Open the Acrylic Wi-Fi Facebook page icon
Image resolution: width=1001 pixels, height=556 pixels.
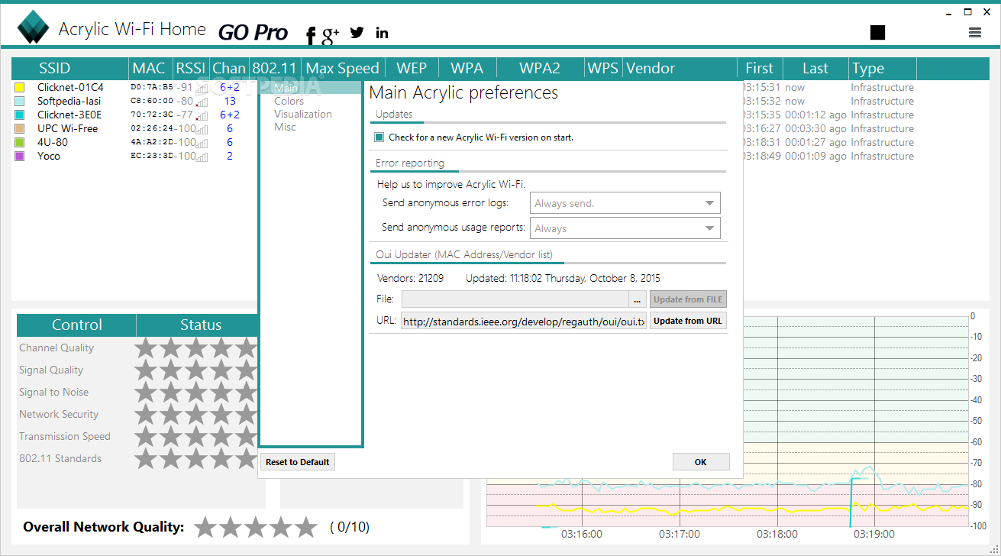[x=311, y=35]
